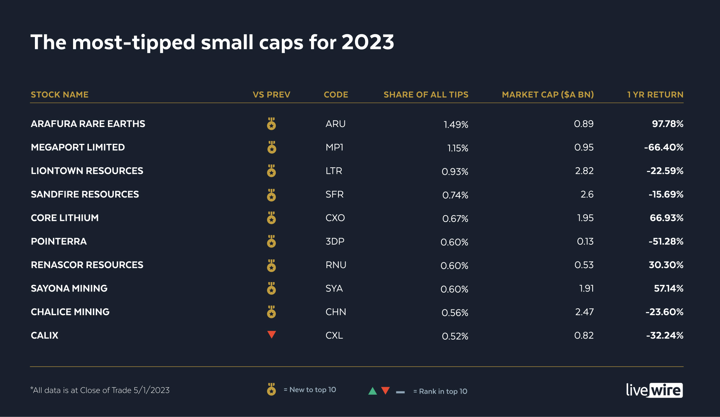
Task: Click the red down arrow beside Calix
Action: [x=272, y=335]
